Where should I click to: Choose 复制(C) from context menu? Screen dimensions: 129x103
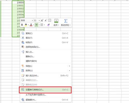[x=46, y=33]
